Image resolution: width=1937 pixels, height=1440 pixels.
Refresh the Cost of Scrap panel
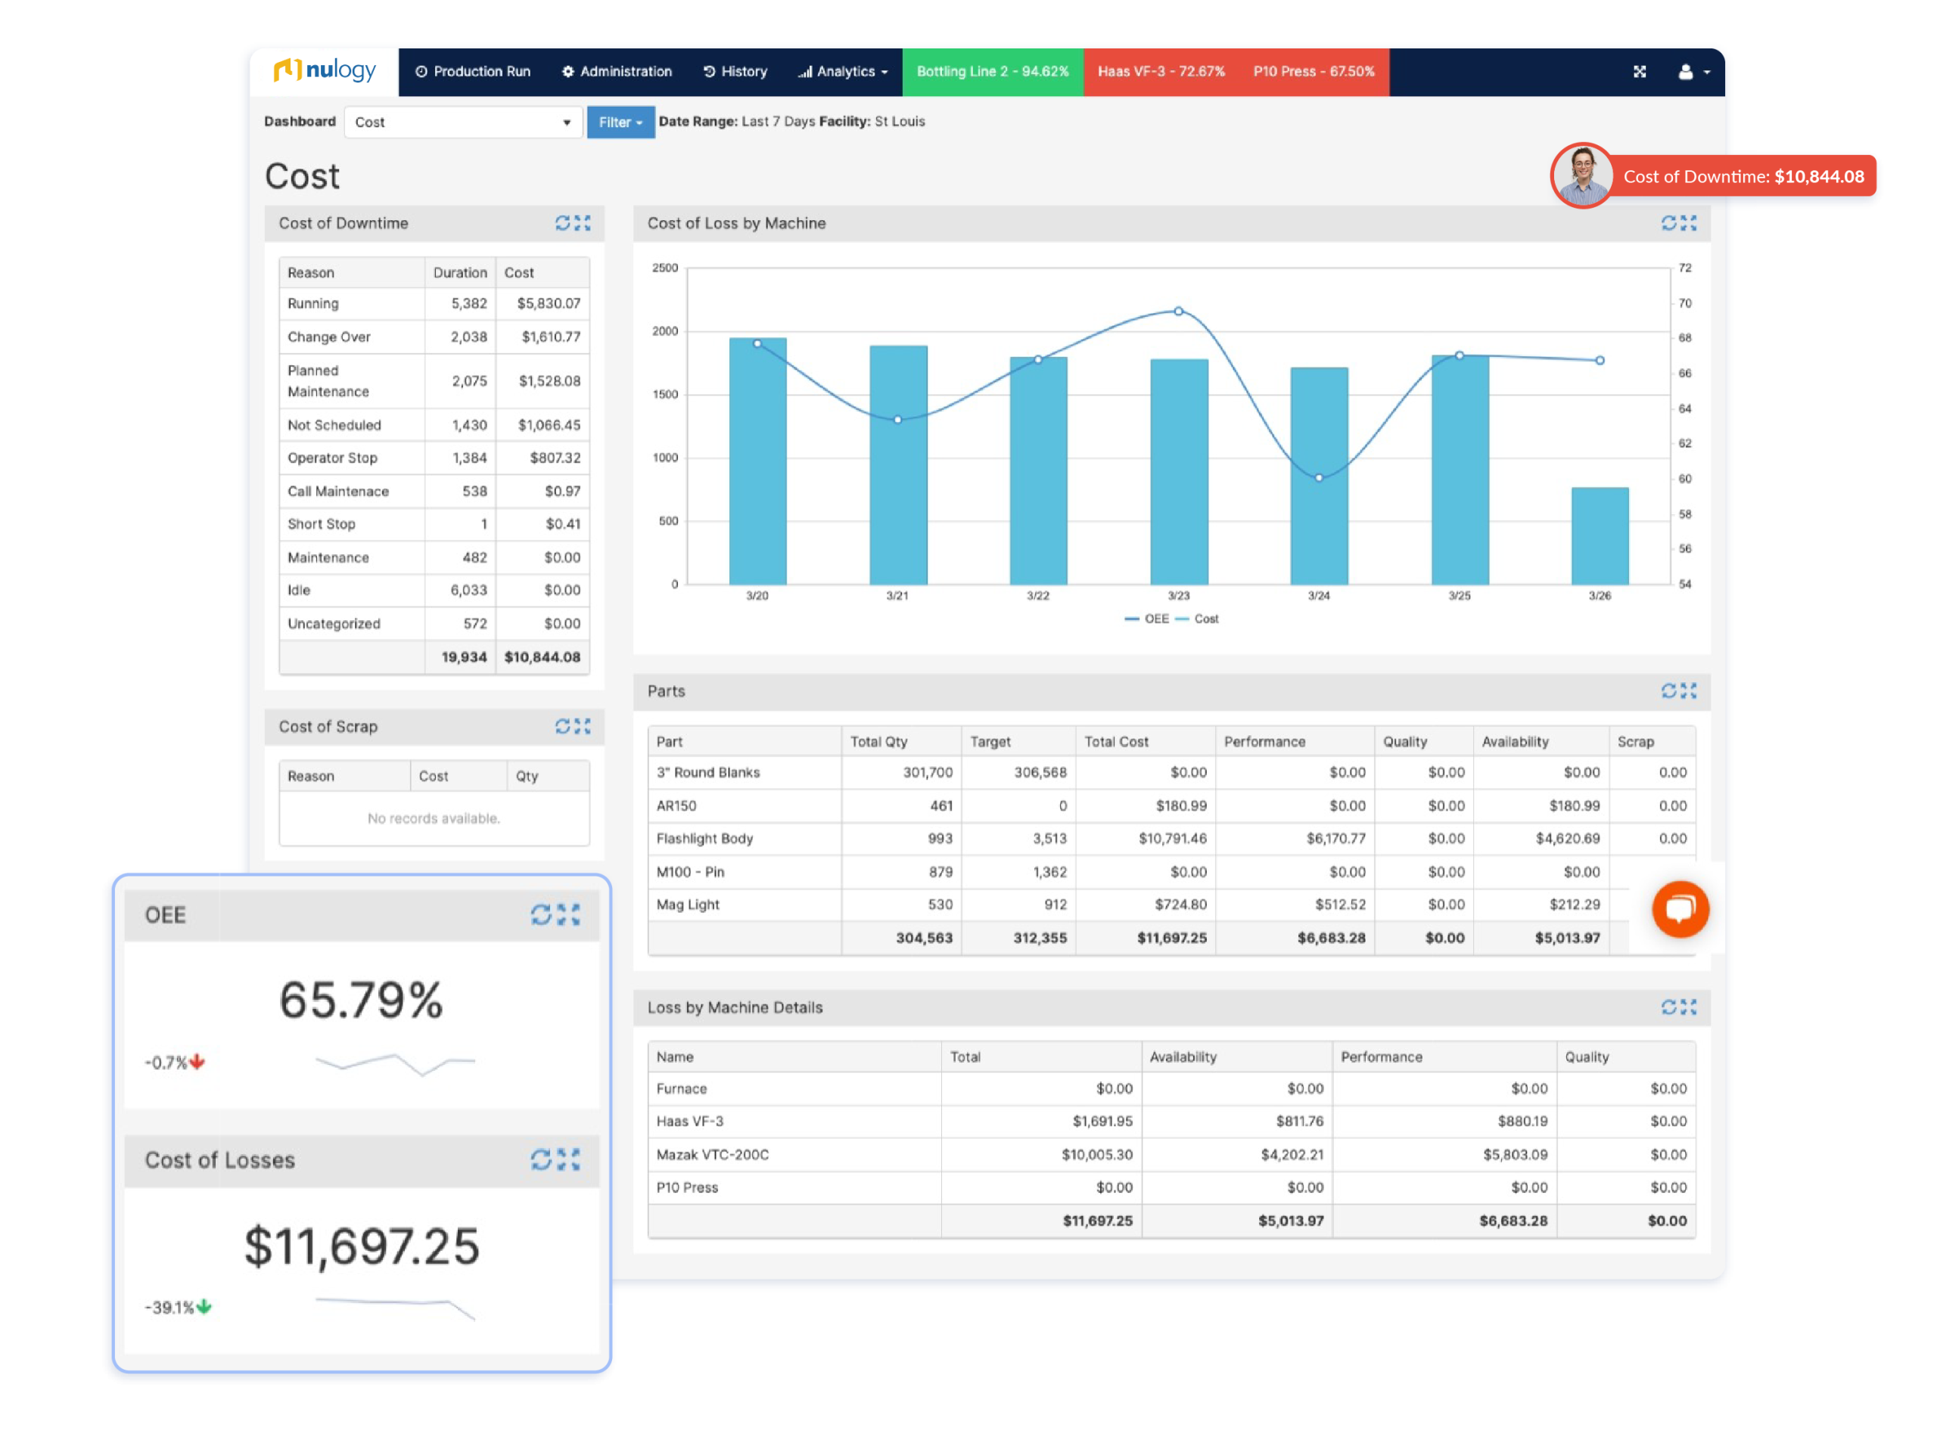(x=562, y=726)
